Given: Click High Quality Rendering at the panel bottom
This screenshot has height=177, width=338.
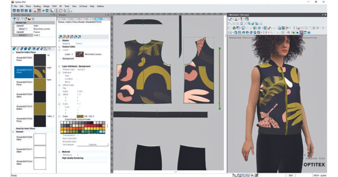Looking at the screenshot, I should [x=73, y=158].
